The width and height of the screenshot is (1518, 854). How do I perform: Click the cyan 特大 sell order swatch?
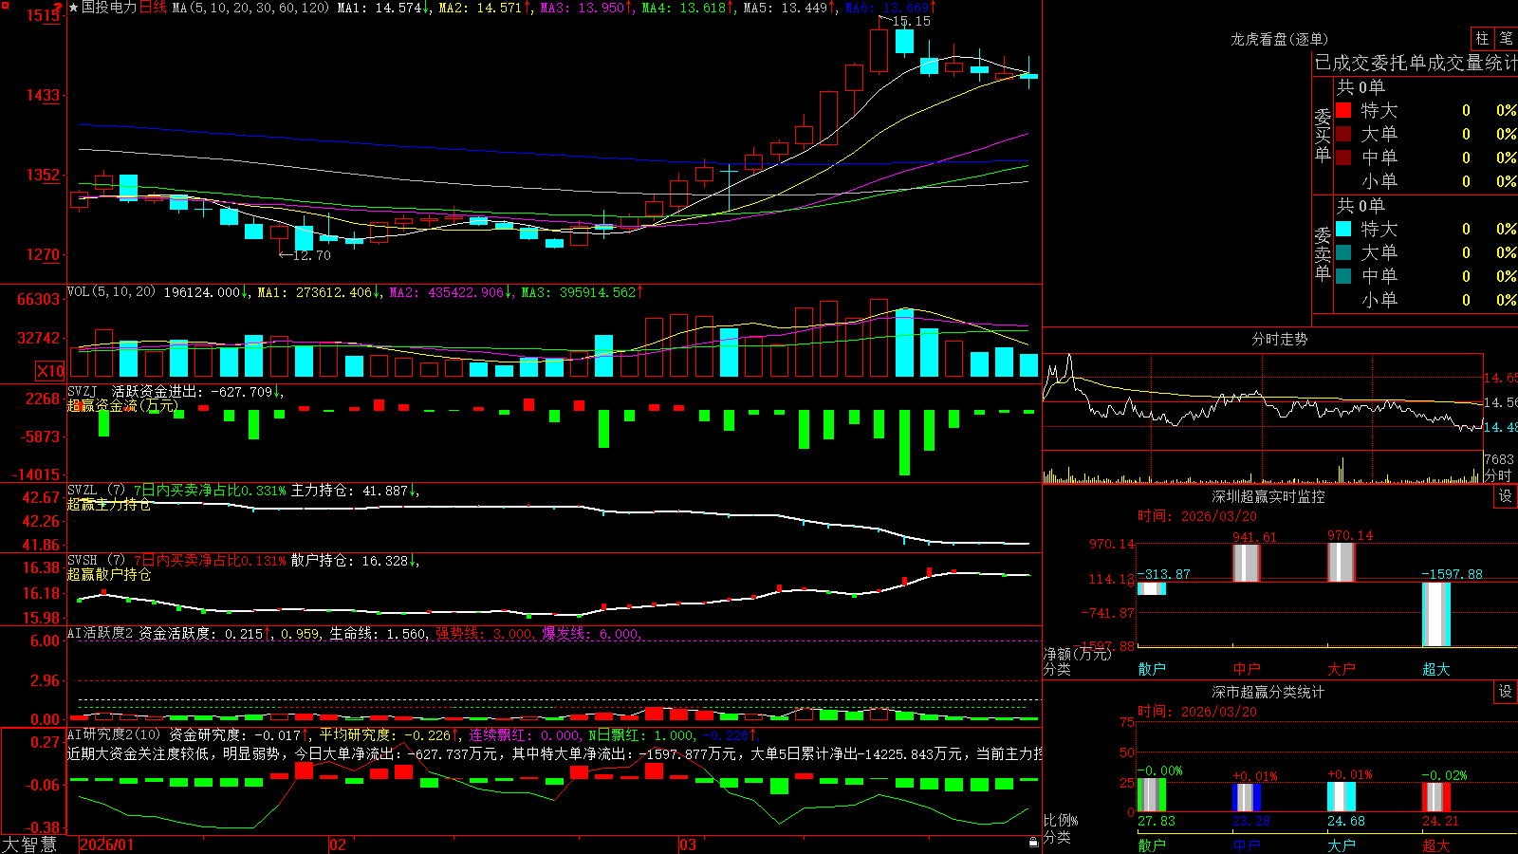point(1343,229)
